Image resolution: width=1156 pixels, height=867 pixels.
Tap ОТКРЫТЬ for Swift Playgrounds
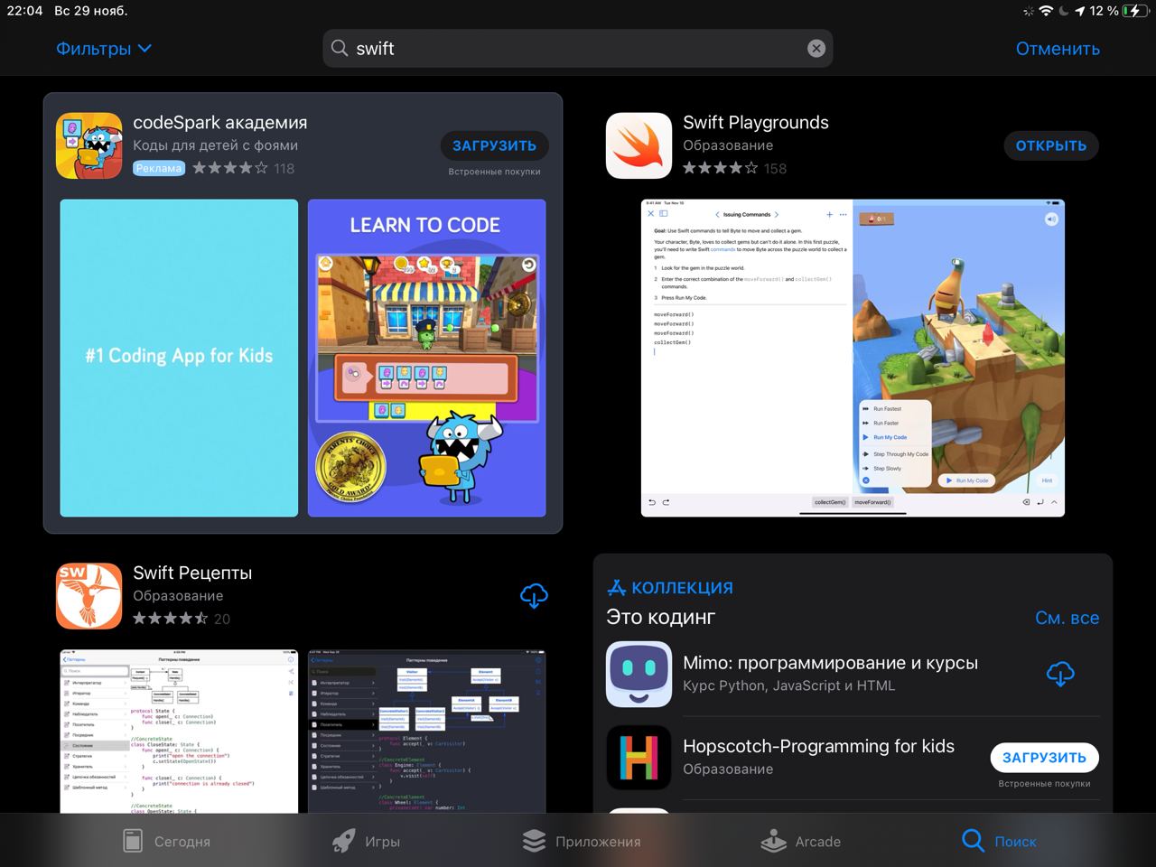point(1051,145)
